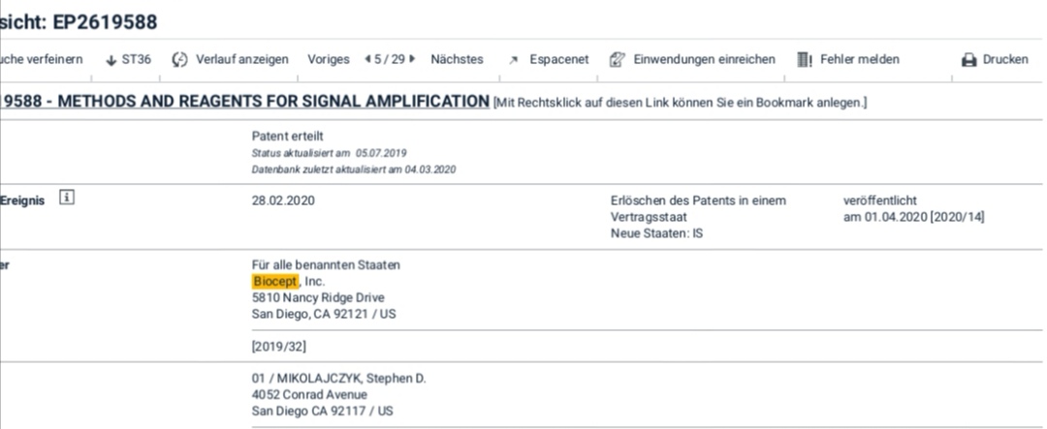Click the 5/29 result counter
The height and width of the screenshot is (429, 1047).
pos(390,60)
